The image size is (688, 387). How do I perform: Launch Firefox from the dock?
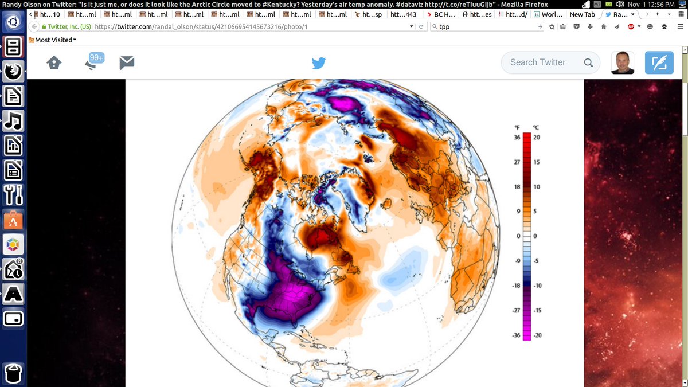point(13,71)
